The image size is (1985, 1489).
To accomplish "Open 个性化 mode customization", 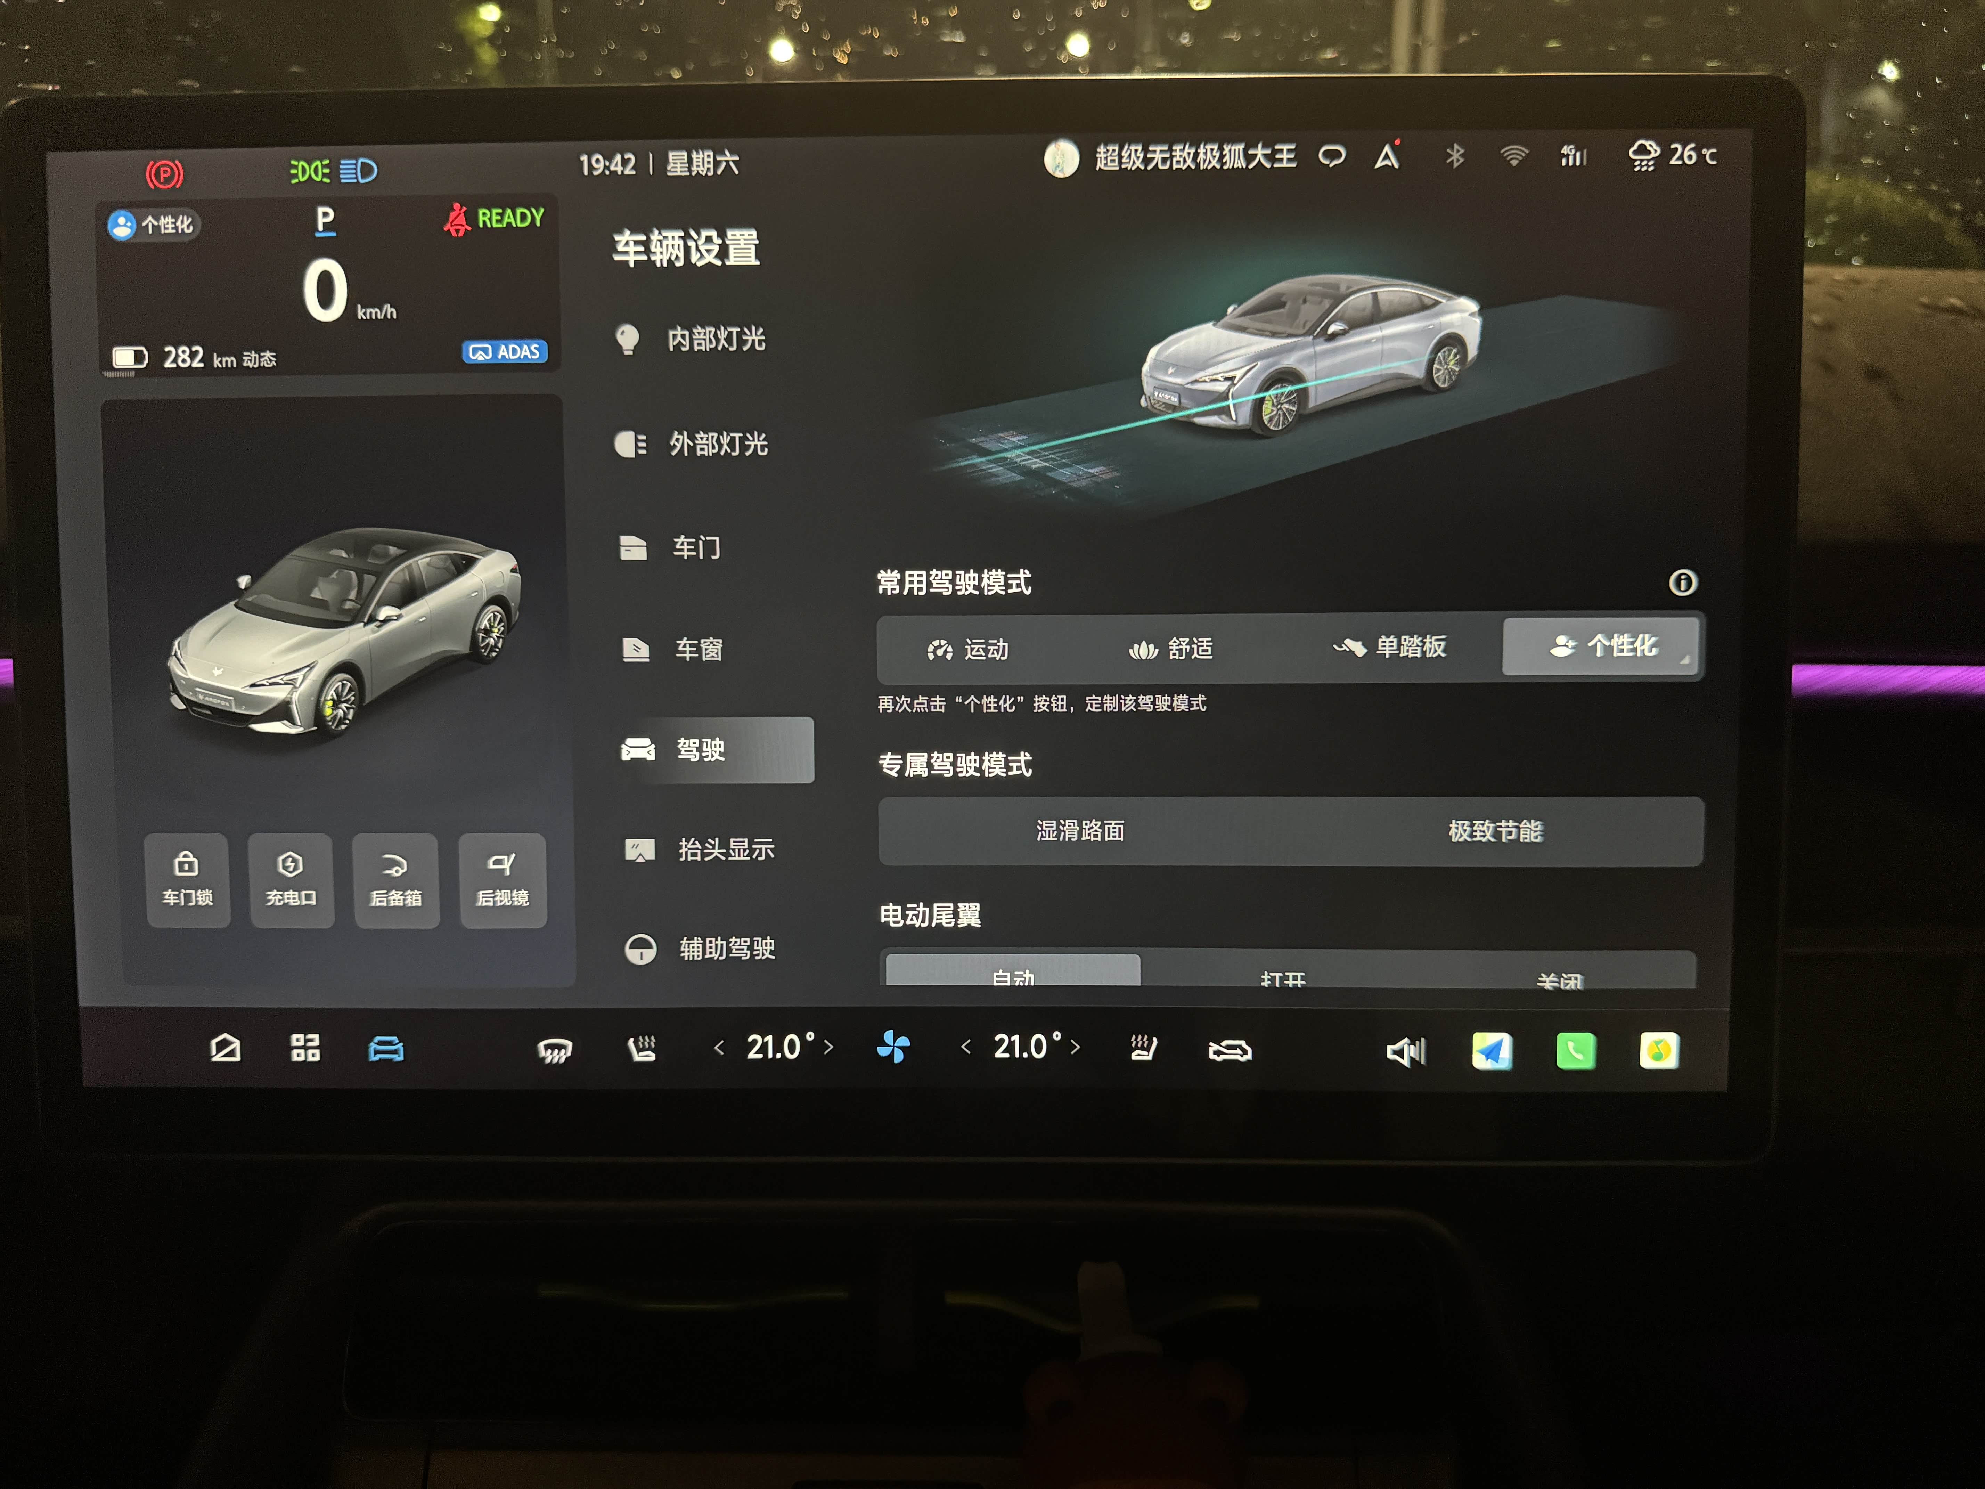I will click(x=1603, y=645).
